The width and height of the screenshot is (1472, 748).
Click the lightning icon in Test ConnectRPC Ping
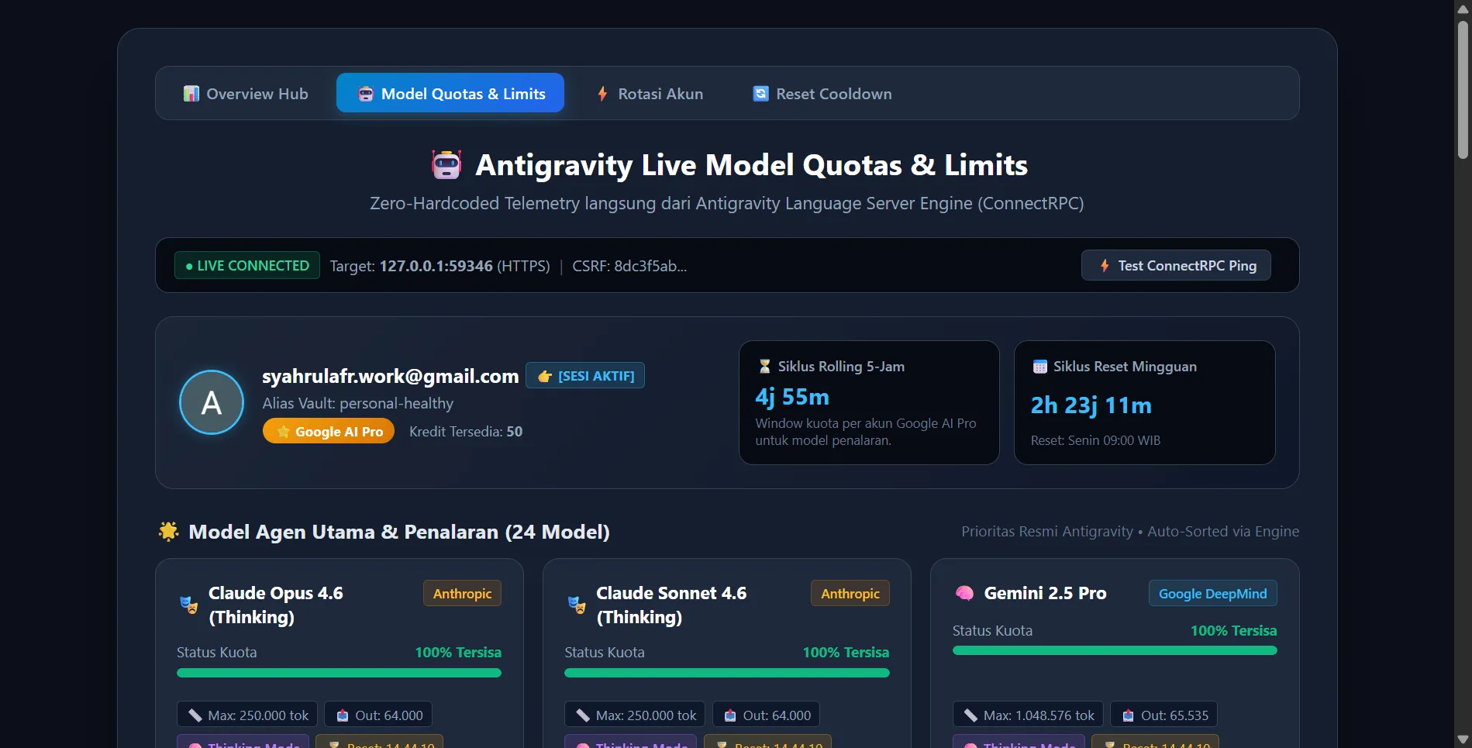(x=1105, y=266)
